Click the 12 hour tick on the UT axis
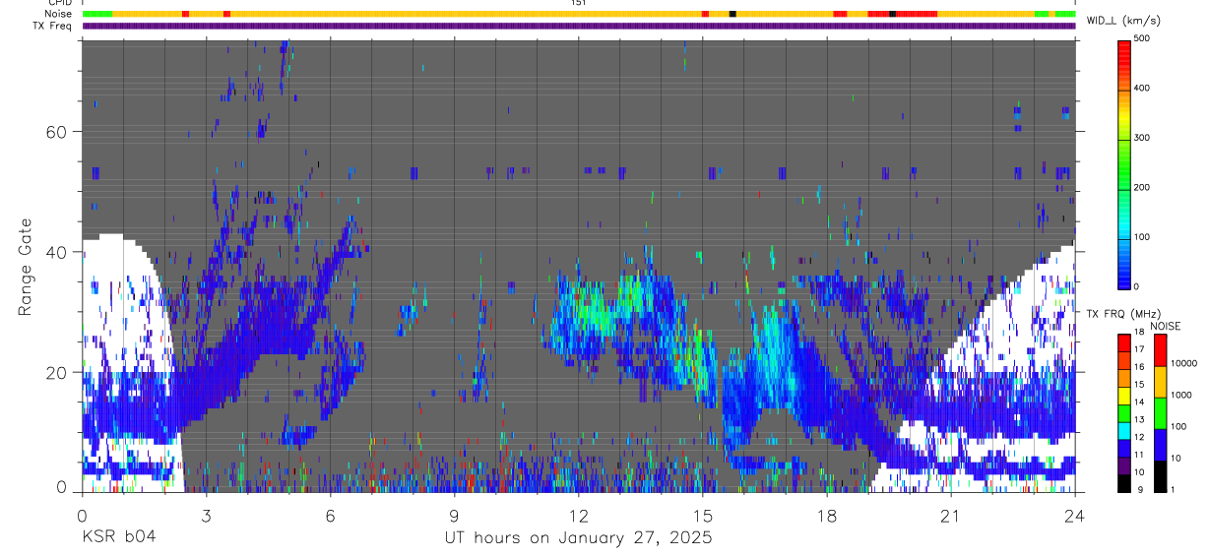The width and height of the screenshot is (1209, 558). pyautogui.click(x=578, y=515)
